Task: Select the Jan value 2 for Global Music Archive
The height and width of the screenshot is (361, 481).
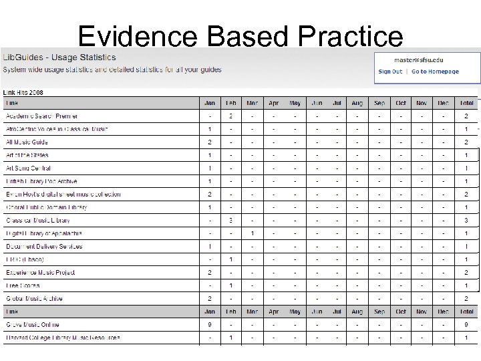Action: coord(210,299)
